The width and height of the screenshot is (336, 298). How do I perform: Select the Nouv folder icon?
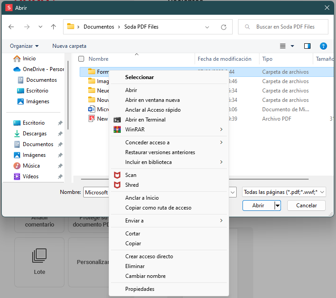pyautogui.click(x=92, y=100)
